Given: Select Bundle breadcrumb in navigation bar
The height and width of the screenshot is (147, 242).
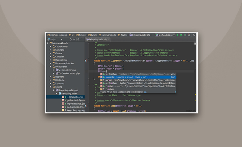Looking at the screenshot, I should point(93,35).
